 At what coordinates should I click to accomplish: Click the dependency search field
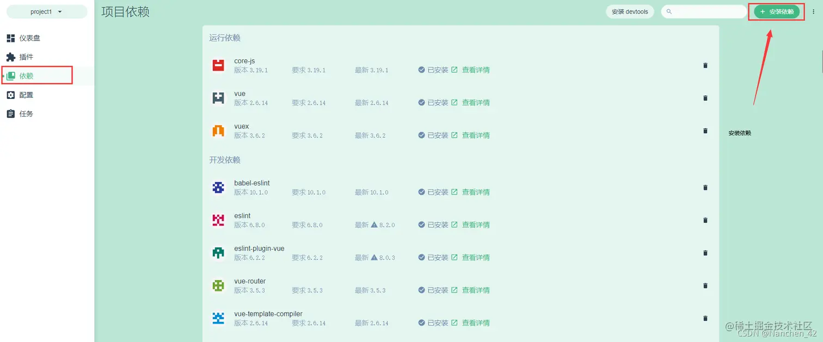pyautogui.click(x=704, y=11)
